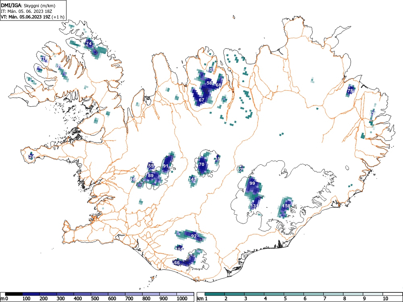
Task: Click the 'km 1' unit label on the legend
Action: 203,299
